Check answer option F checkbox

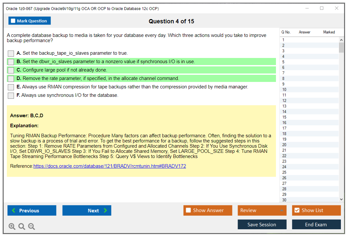(x=11, y=95)
